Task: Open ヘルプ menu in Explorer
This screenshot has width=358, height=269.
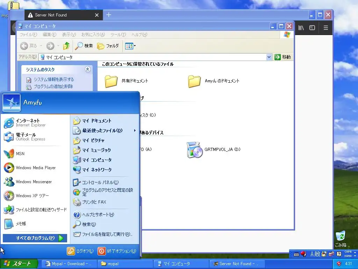Action: click(x=139, y=35)
